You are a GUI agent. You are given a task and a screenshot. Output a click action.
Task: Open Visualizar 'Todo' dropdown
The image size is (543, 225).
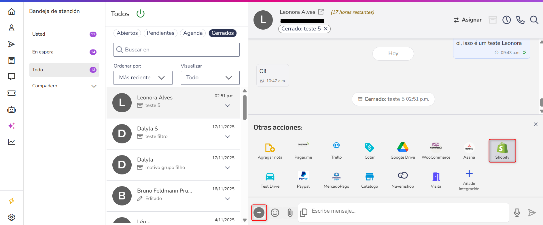pos(210,78)
